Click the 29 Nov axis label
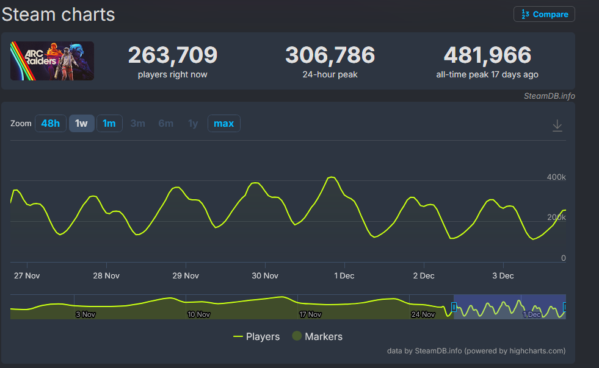The width and height of the screenshot is (599, 368). 186,276
